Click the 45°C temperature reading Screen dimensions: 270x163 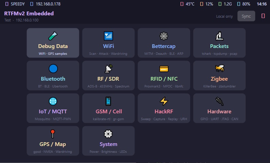click(x=190, y=4)
